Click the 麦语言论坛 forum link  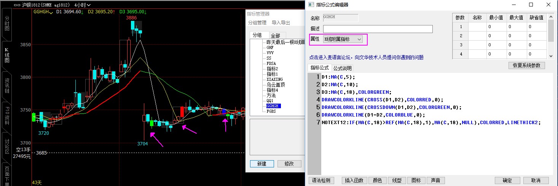point(366,58)
